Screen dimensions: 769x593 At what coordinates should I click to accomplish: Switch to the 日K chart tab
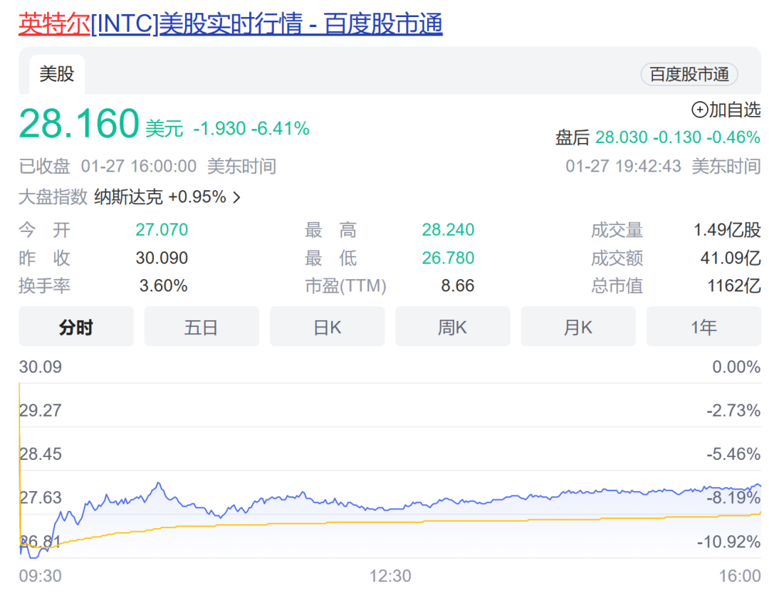(x=327, y=327)
